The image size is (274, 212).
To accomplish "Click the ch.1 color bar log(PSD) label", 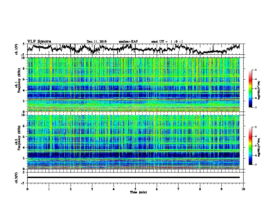I will 259,90.
